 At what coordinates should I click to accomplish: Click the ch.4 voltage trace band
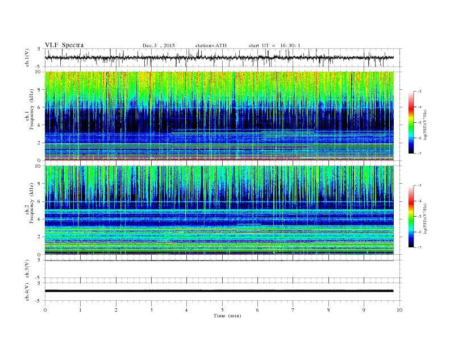point(219,291)
